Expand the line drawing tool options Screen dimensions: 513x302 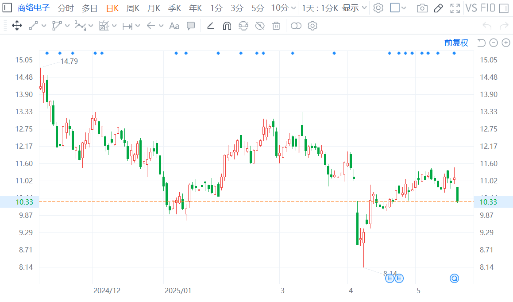pyautogui.click(x=44, y=26)
